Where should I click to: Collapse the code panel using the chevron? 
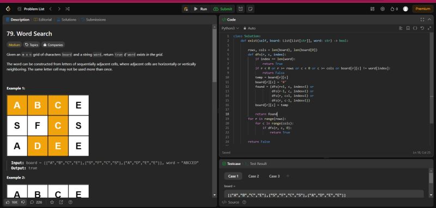pos(429,20)
